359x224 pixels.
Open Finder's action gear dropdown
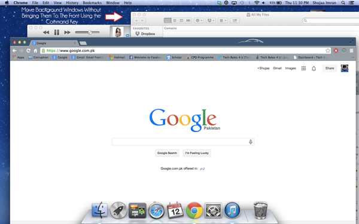(x=199, y=20)
